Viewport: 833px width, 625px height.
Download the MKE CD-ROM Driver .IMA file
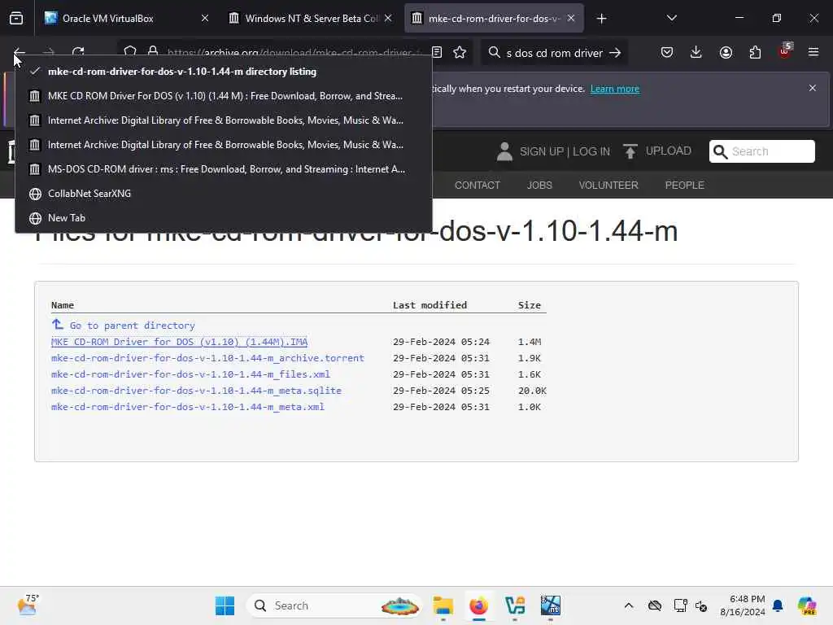click(179, 342)
